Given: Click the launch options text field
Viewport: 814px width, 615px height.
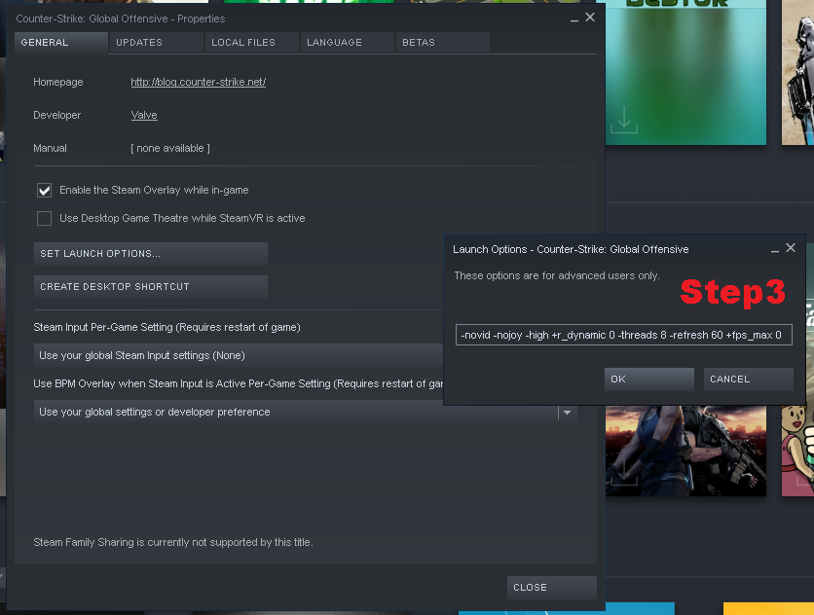Looking at the screenshot, I should tap(623, 335).
